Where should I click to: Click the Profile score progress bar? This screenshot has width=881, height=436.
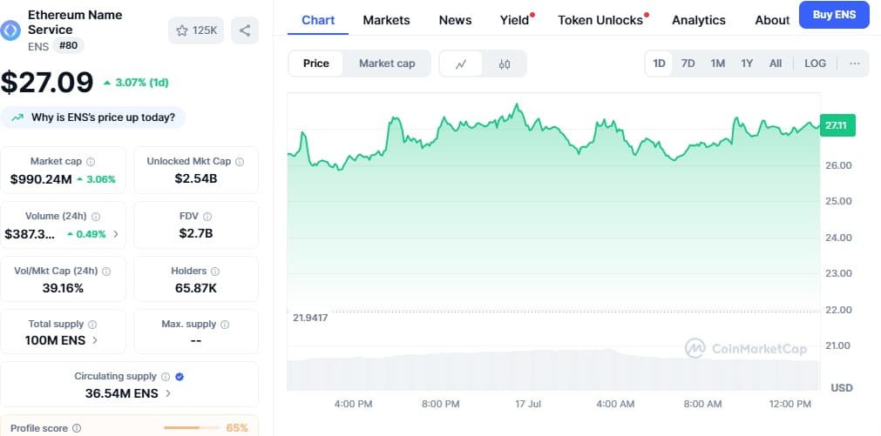tap(191, 428)
